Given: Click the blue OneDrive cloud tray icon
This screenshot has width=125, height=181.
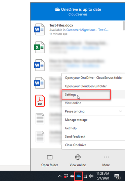Looking at the screenshot, I should point(79,176).
